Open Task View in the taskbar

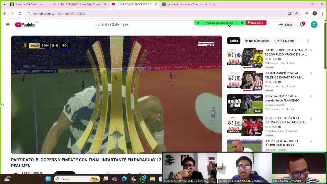106,179
